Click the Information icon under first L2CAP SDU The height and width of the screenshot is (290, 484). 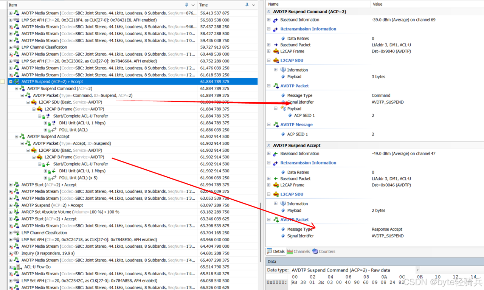[x=283, y=70]
